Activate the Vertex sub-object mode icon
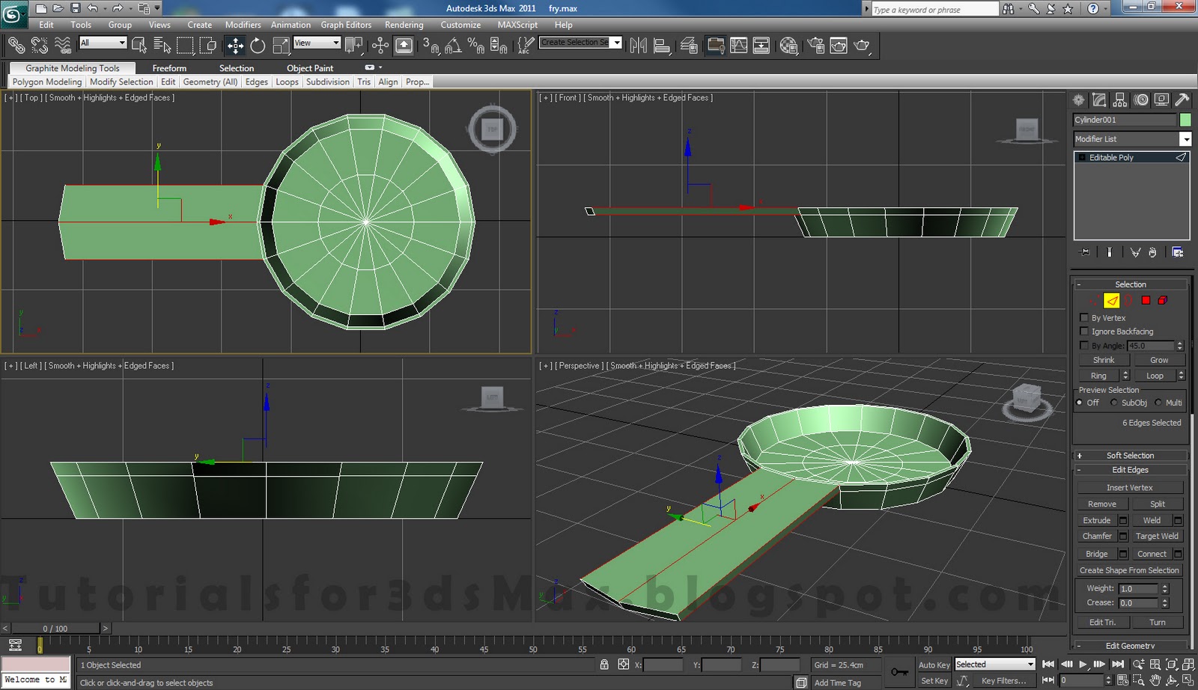The image size is (1198, 690). click(x=1094, y=301)
